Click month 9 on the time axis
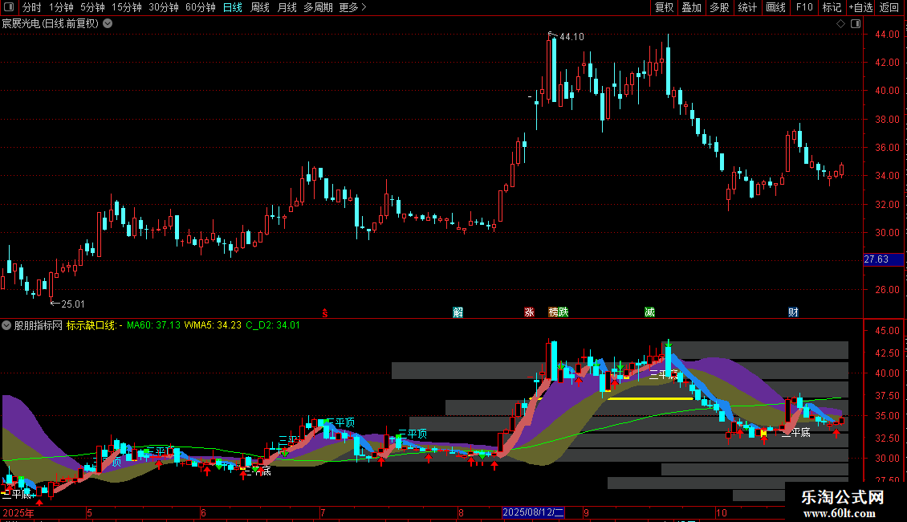 coord(586,513)
